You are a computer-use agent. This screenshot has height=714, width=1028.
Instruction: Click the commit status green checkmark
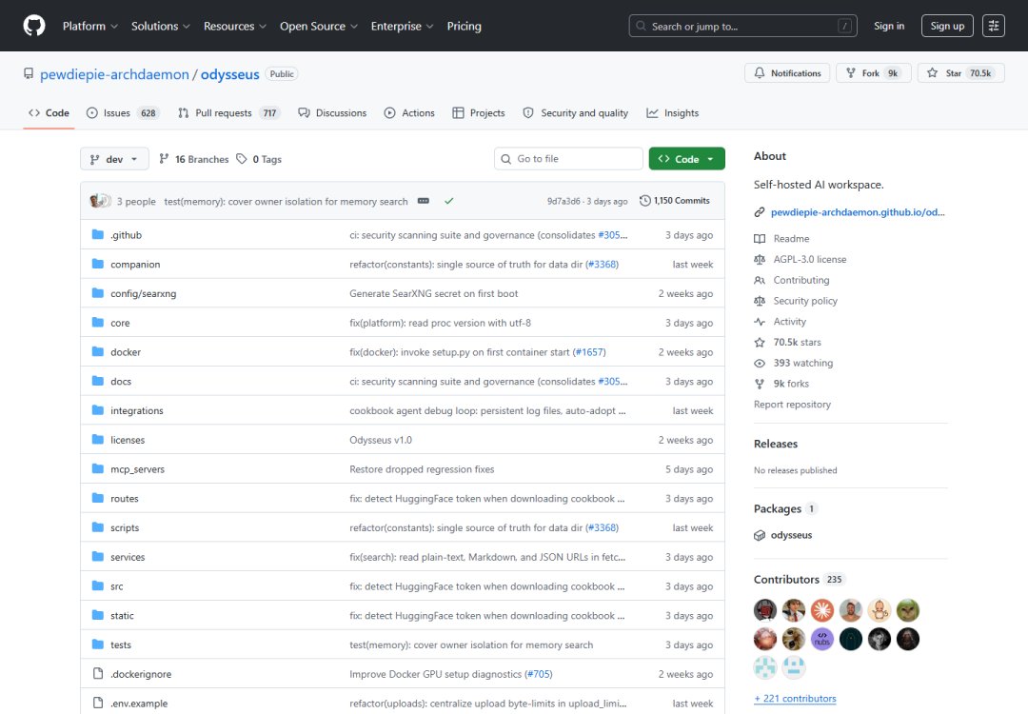click(x=449, y=201)
